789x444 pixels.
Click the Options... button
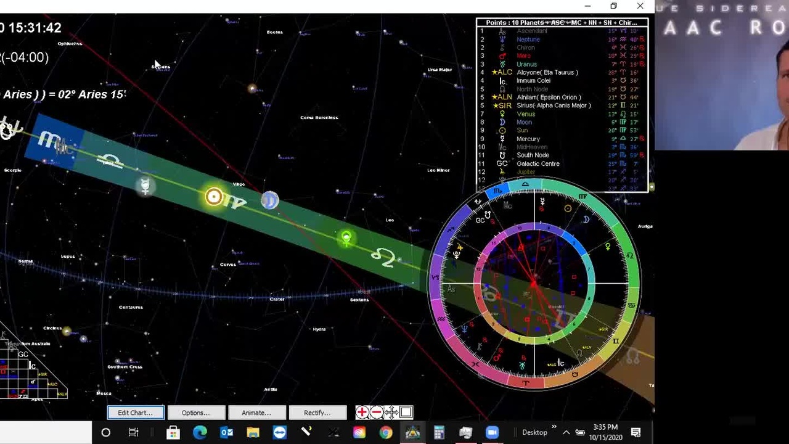click(x=195, y=413)
